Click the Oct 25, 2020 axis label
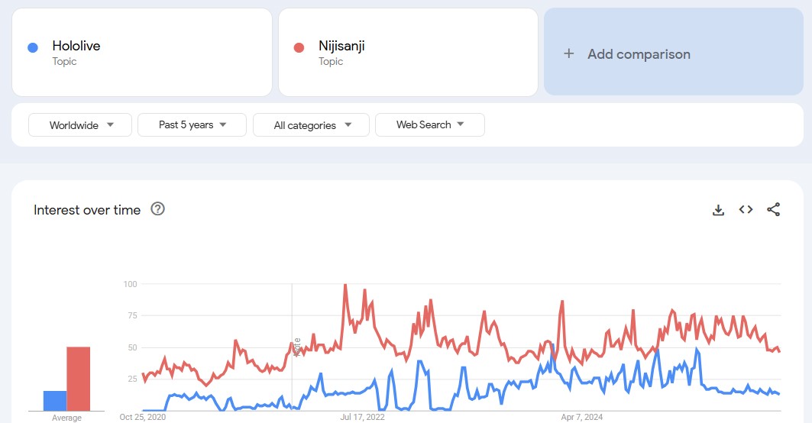812x423 pixels. coord(142,417)
